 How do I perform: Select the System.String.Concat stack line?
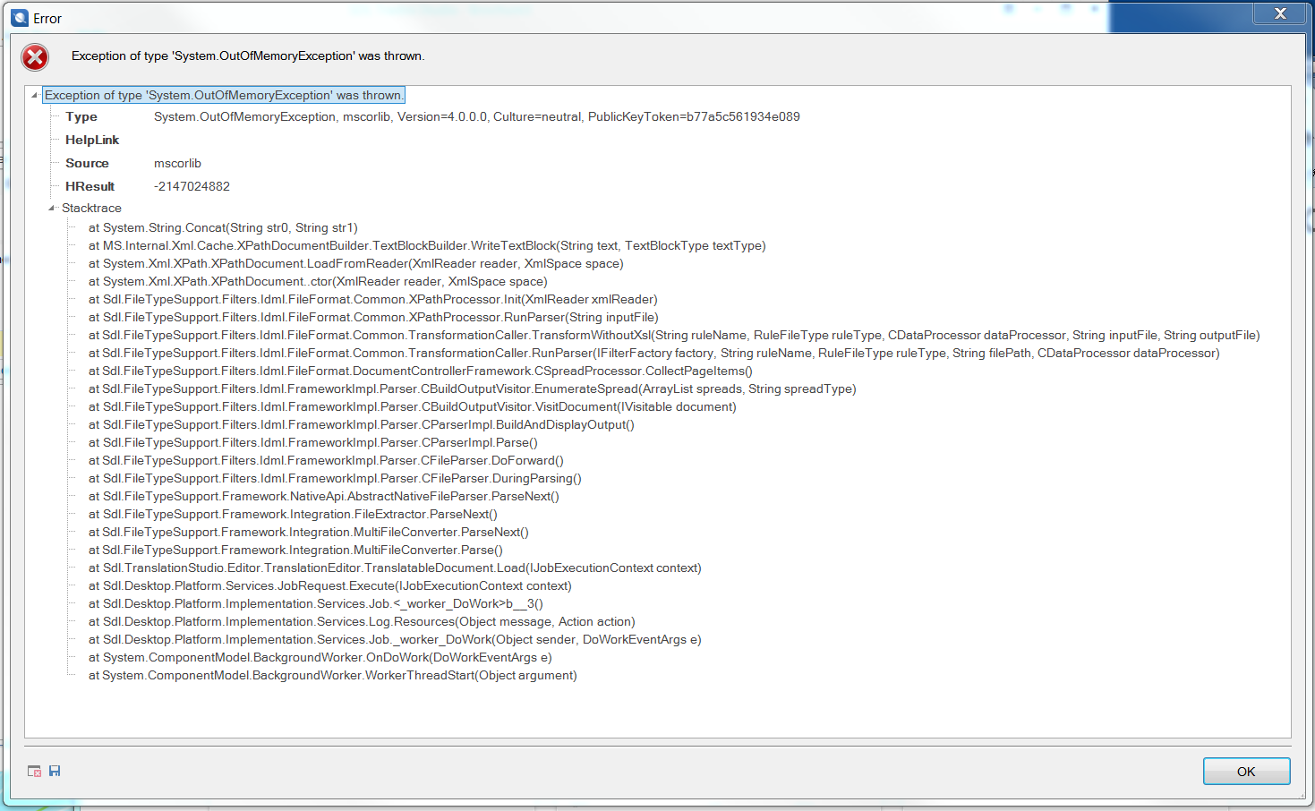coord(223,227)
